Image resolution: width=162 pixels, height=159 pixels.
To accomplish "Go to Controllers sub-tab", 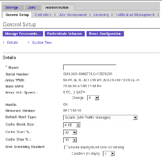I will [x=43, y=15].
